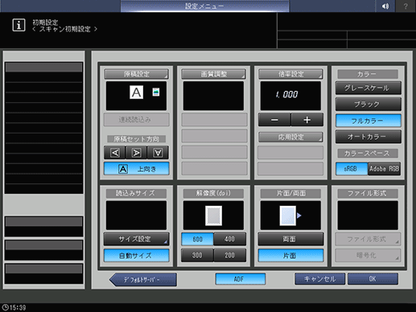
Task: Open the 画質調整 settings panel
Action: click(213, 74)
